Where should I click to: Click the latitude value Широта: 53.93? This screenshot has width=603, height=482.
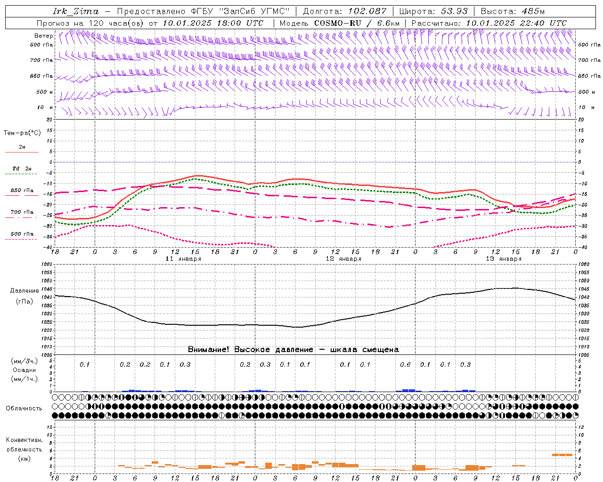pyautogui.click(x=434, y=11)
